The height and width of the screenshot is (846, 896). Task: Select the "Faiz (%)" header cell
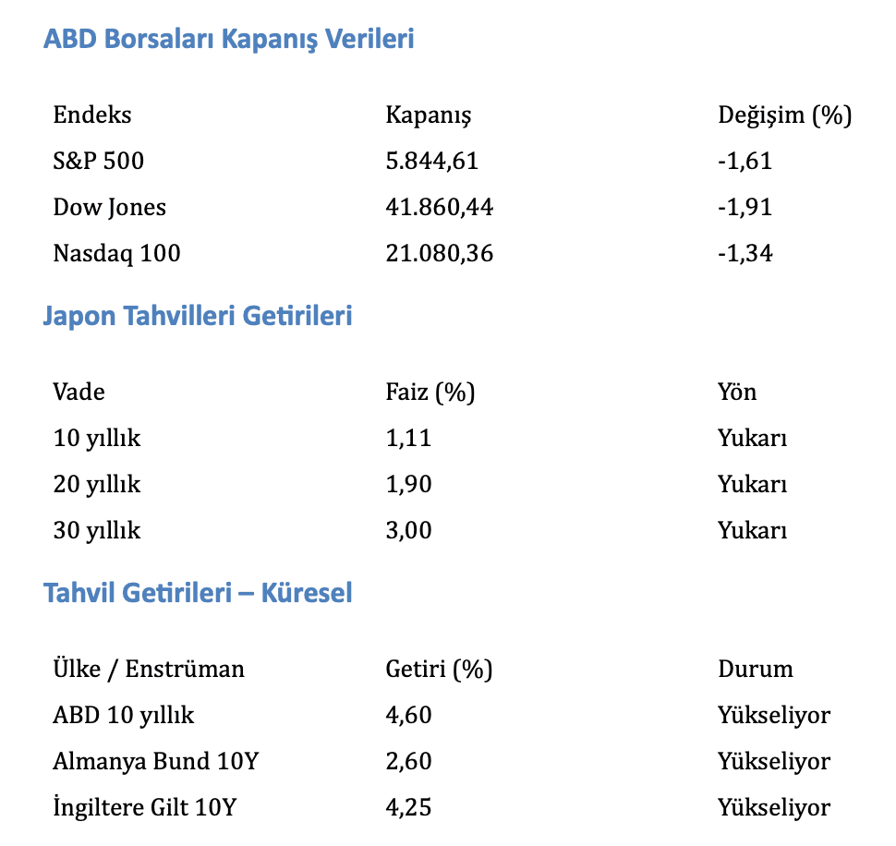click(430, 393)
